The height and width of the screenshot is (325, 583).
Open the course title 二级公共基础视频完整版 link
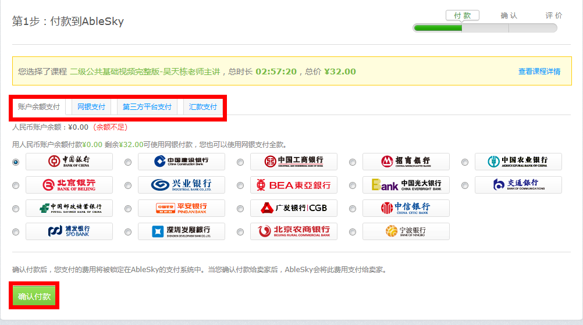point(145,72)
